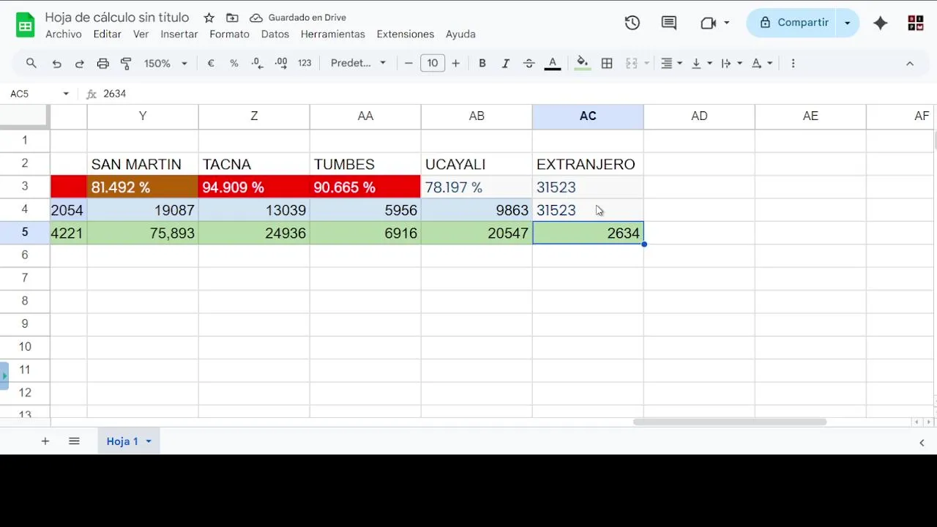Screen dimensions: 937x527
Task: Increase font size with plus
Action: pyautogui.click(x=456, y=64)
